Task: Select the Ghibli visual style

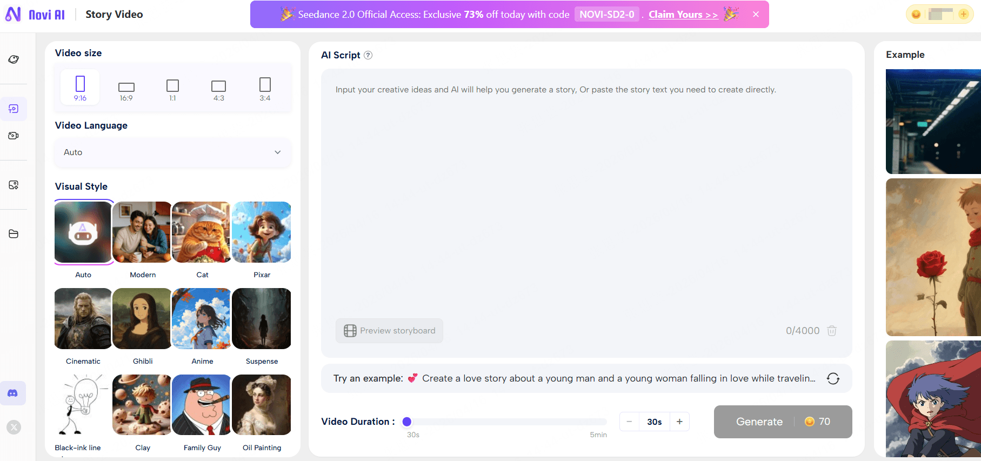Action: [x=143, y=319]
